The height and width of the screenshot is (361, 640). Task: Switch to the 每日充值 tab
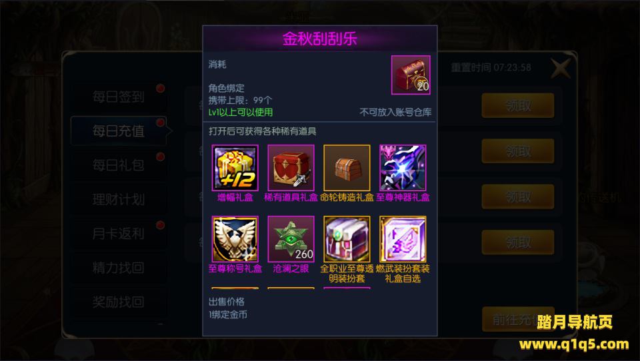tap(119, 131)
